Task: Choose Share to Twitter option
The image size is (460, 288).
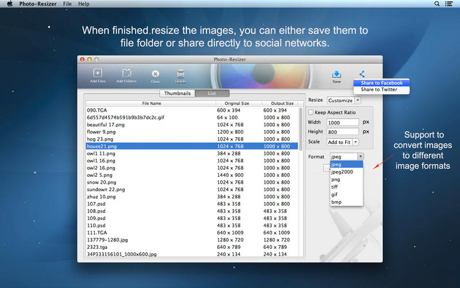Action: point(379,90)
